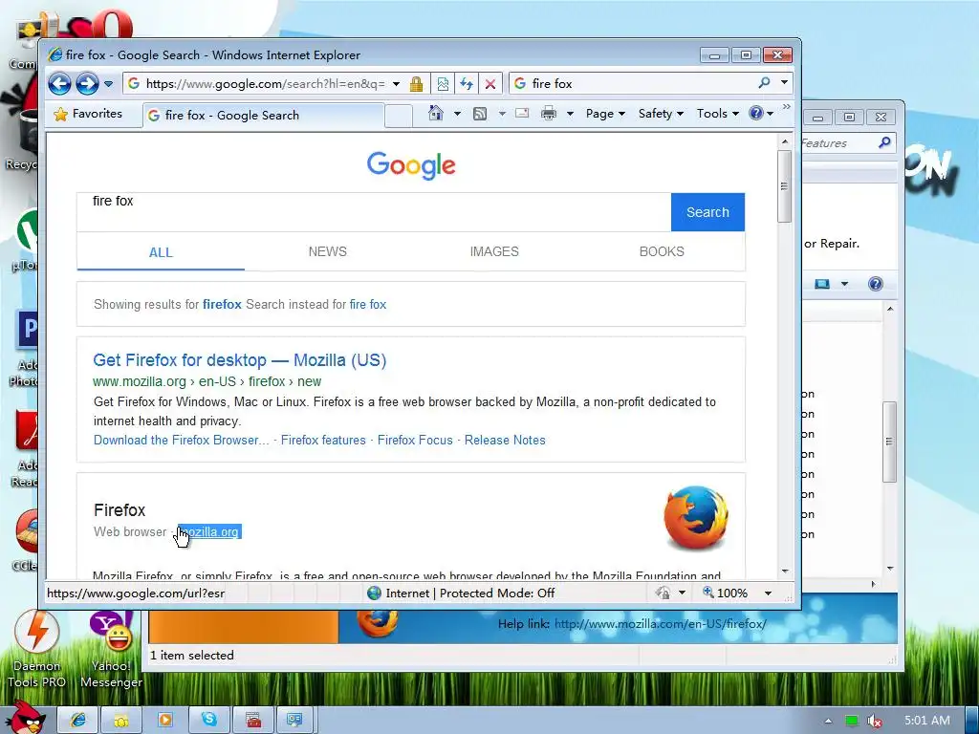Click the blue Help question icon
Viewport: 979px width, 734px height.
click(756, 113)
